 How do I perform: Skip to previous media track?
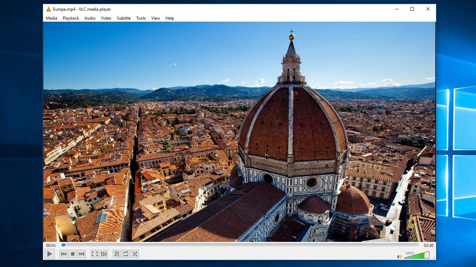pyautogui.click(x=64, y=254)
